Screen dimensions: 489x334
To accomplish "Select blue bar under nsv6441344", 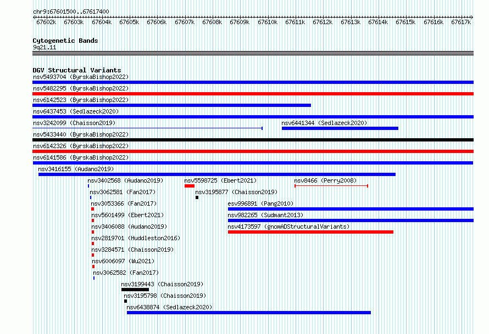I will click(340, 128).
